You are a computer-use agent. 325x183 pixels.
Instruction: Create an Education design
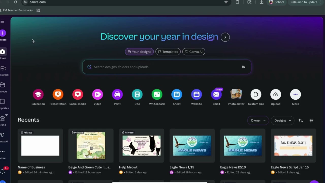click(38, 95)
